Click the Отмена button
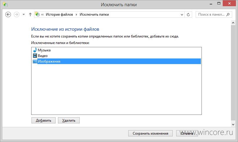 click(x=187, y=133)
